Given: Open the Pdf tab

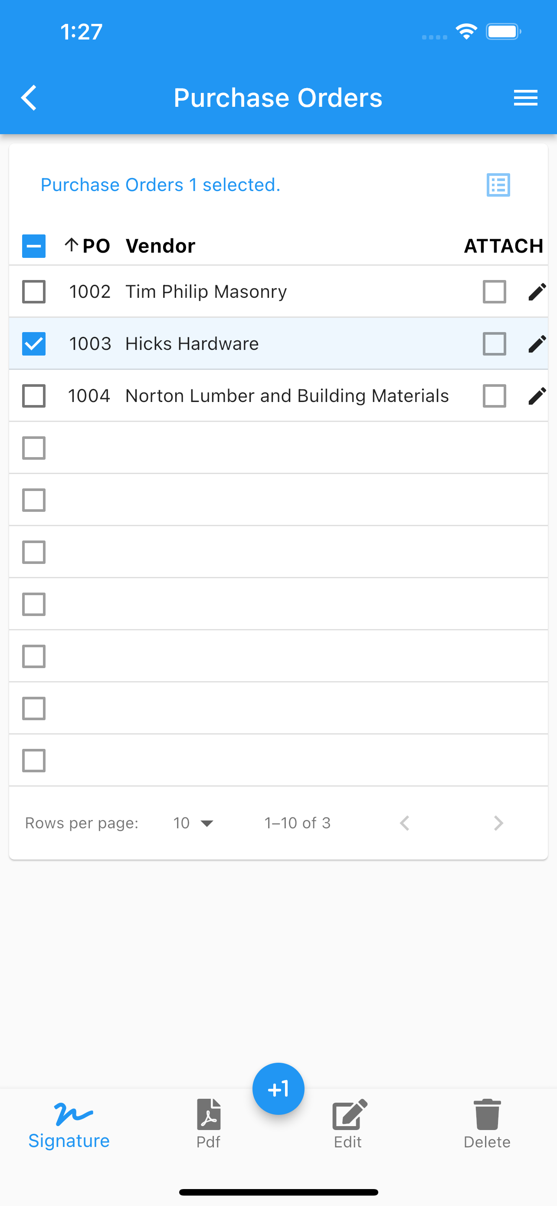Looking at the screenshot, I should (x=209, y=1124).
